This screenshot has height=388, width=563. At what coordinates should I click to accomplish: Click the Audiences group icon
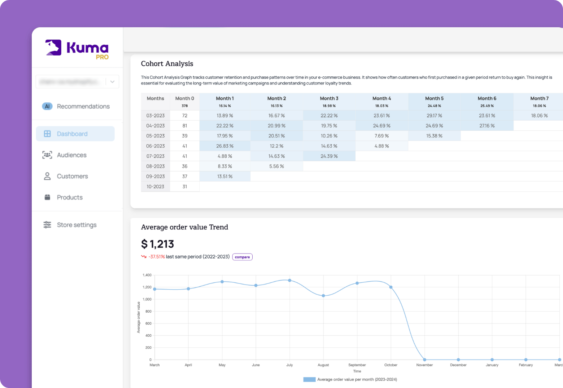click(47, 155)
